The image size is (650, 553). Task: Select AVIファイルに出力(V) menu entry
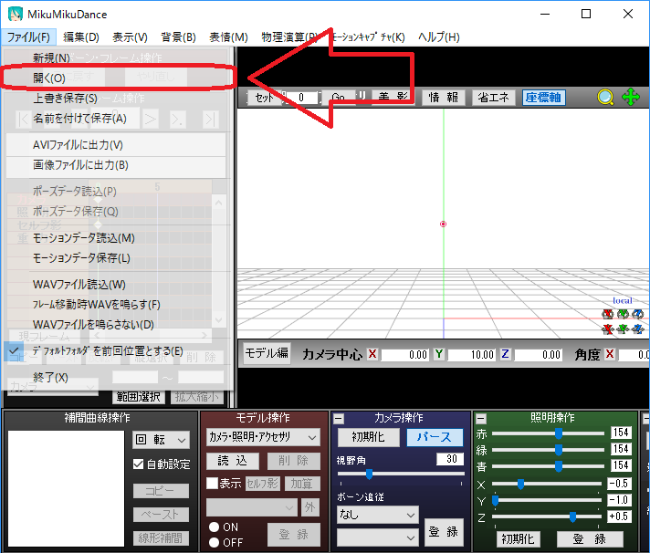click(x=78, y=145)
